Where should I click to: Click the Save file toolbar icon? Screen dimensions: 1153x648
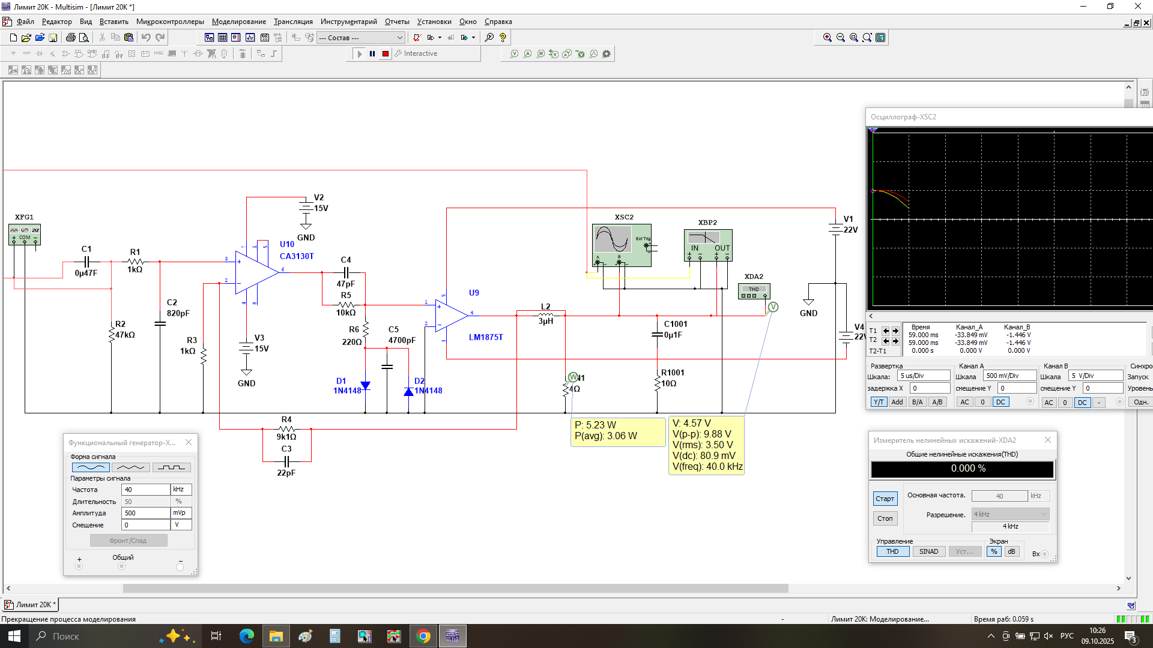click(53, 38)
